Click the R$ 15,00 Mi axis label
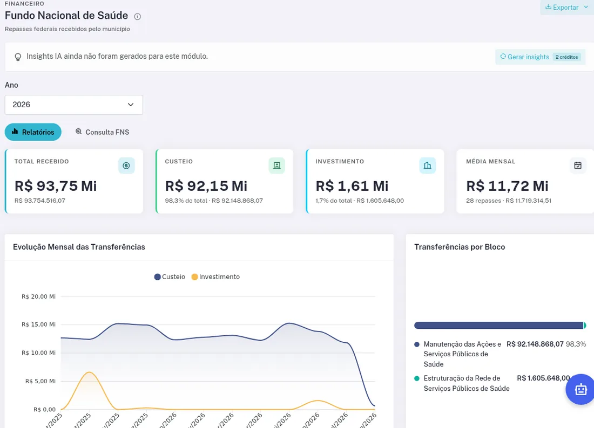Image resolution: width=594 pixels, height=428 pixels. tap(39, 325)
